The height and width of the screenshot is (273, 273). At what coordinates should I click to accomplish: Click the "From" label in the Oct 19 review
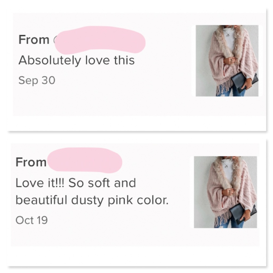[31, 162]
